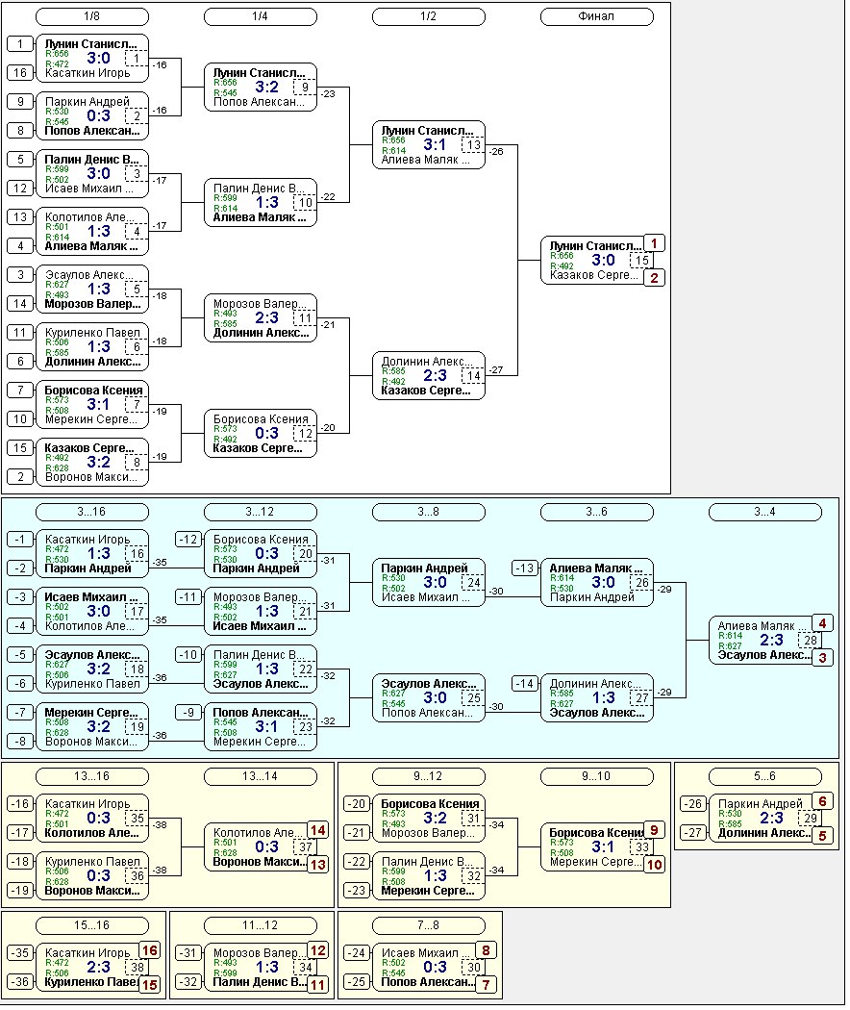Select the 11...12 round header

pyautogui.click(x=261, y=925)
